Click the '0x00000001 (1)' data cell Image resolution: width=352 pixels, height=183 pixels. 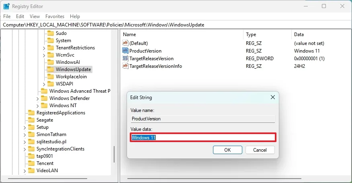tap(309, 59)
